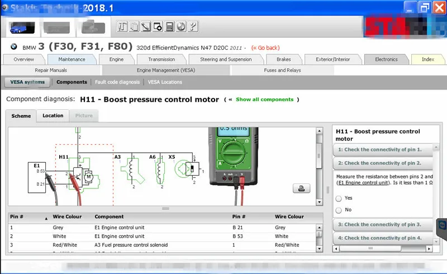The image size is (447, 274).
Task: Expand step 4: Check connectivity of pin 4
Action: (x=383, y=238)
